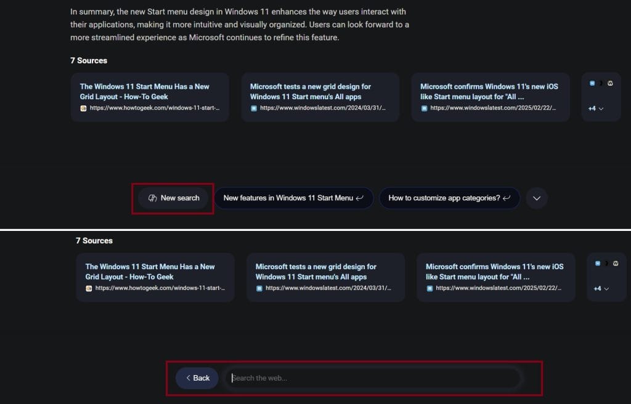This screenshot has width=631, height=404.
Task: Click the Back button's left chevron icon
Action: coord(188,378)
